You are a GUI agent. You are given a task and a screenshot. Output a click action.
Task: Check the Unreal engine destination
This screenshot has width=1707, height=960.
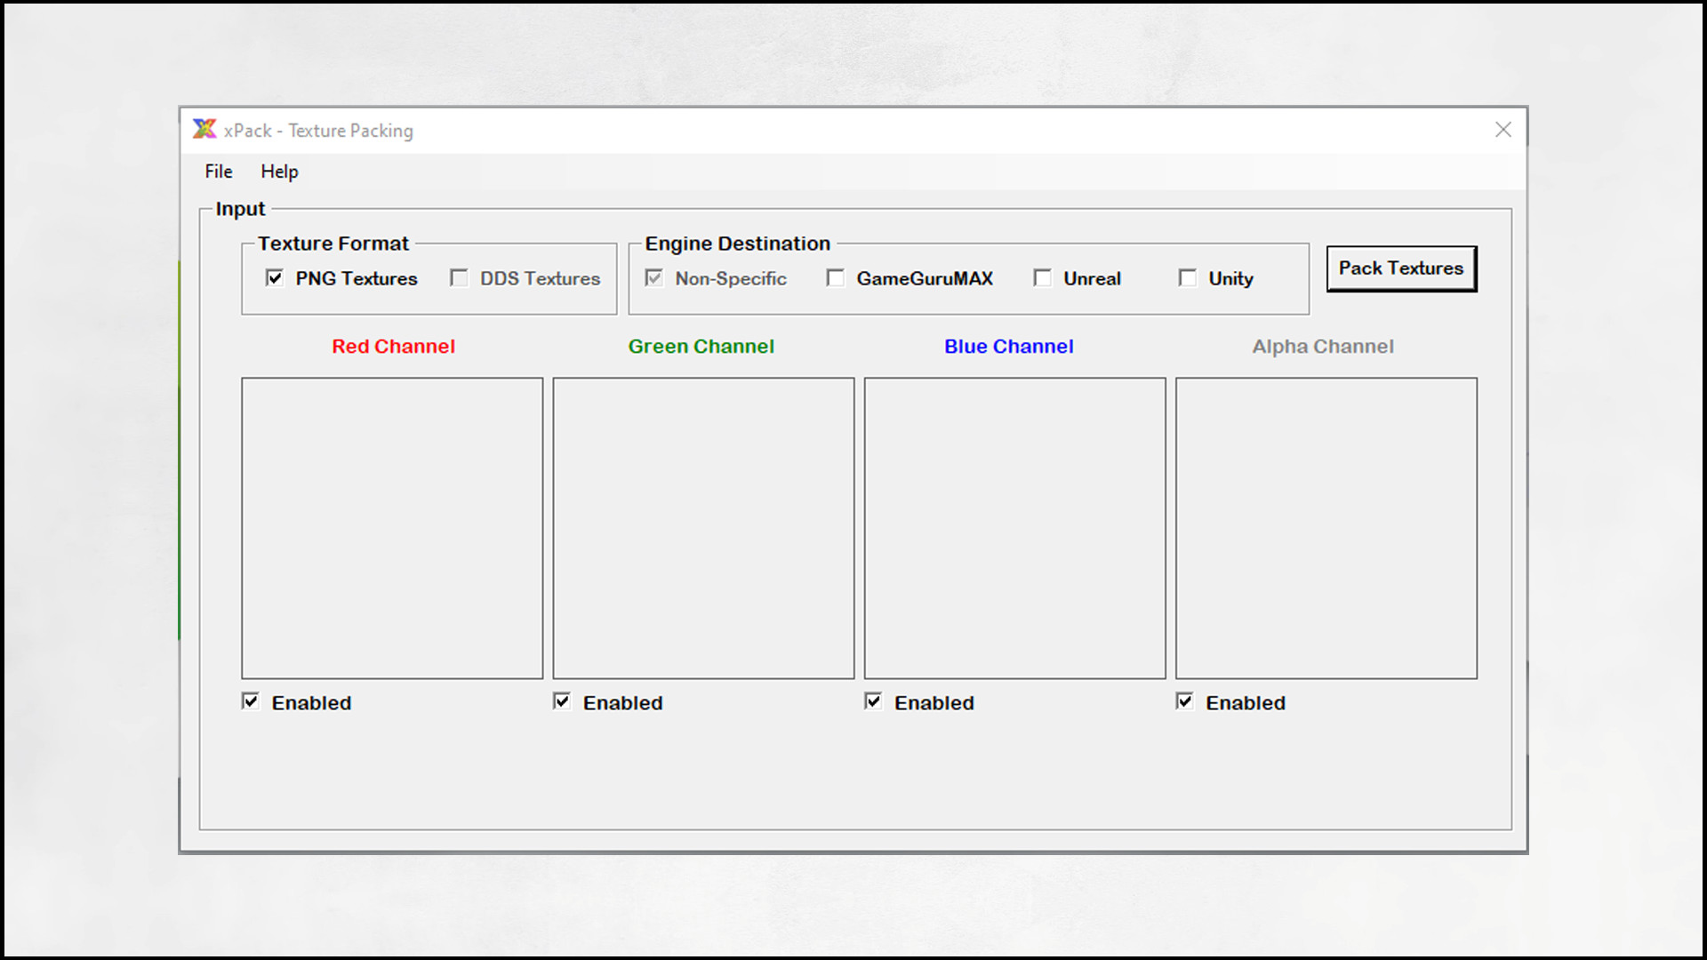point(1042,278)
